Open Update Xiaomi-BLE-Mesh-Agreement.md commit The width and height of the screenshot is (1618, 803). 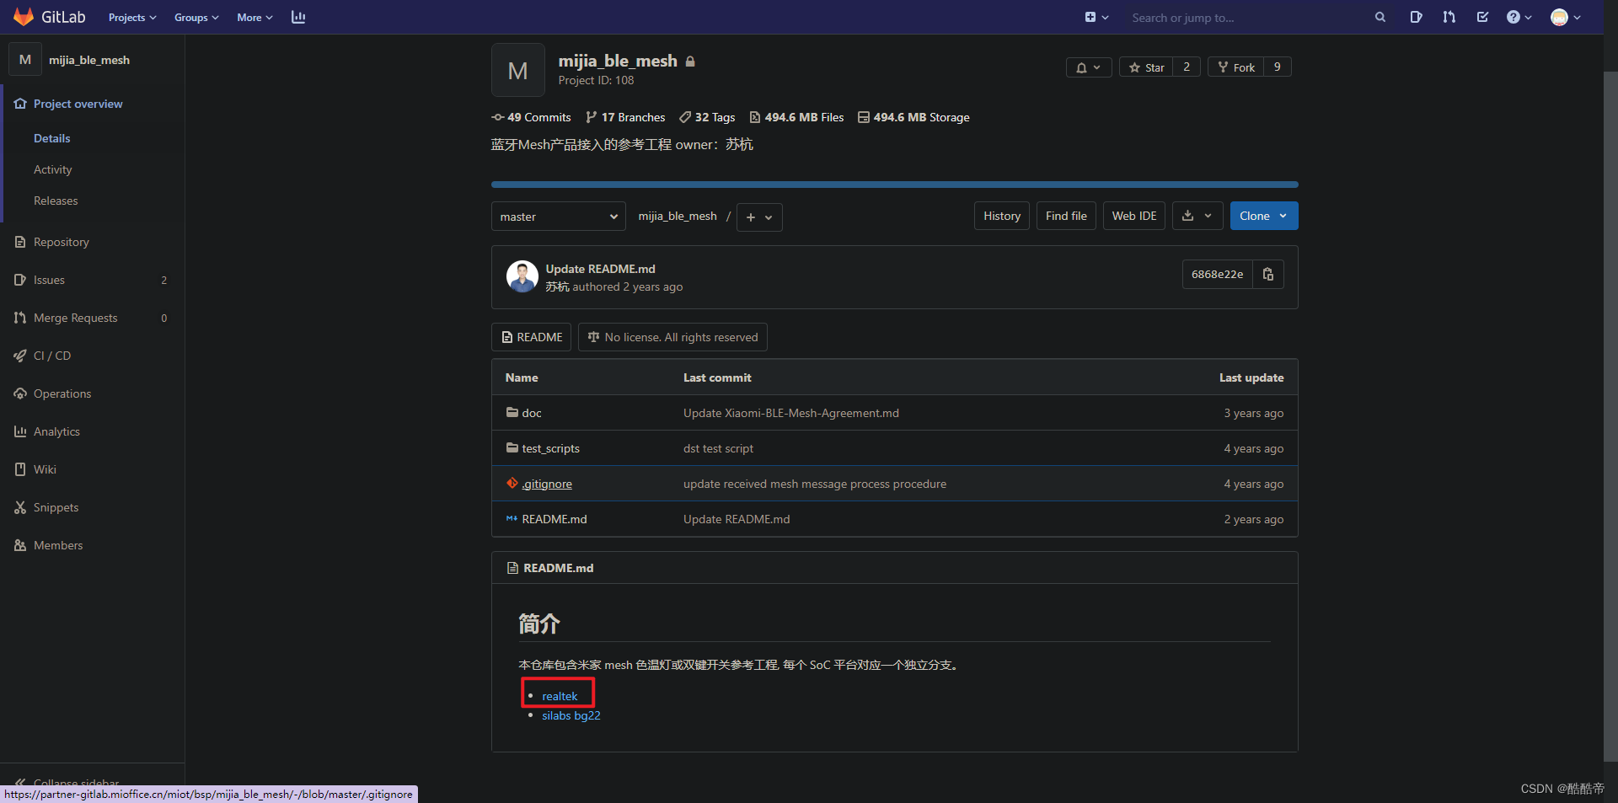791,413
